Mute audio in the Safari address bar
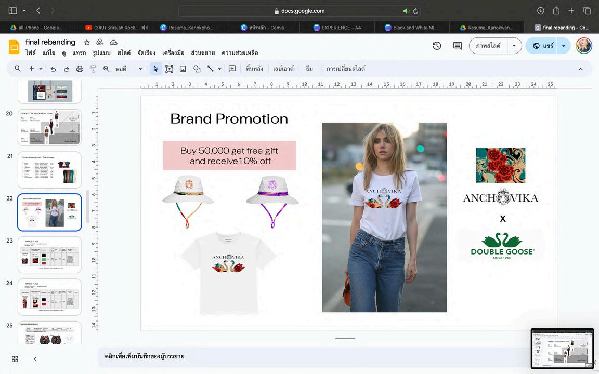The image size is (599, 374). pos(406,11)
